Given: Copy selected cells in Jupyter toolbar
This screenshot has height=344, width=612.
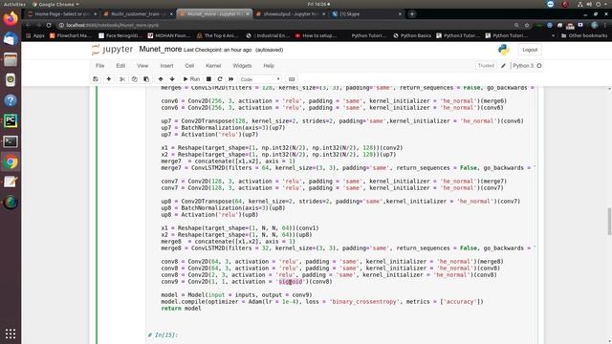Looking at the screenshot, I should click(x=134, y=79).
